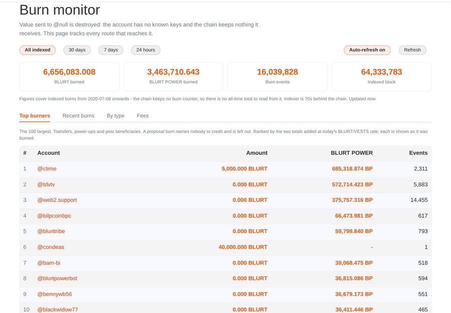Filter burns to last 7 days
The image size is (451, 313).
111,50
